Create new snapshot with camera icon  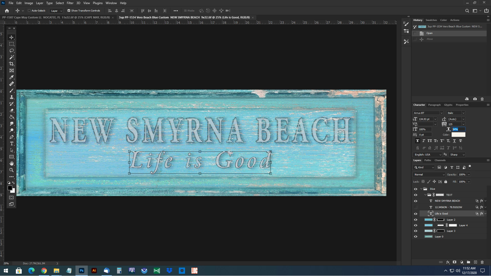[x=475, y=99]
